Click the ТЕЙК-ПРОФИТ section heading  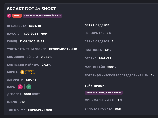click(x=96, y=86)
